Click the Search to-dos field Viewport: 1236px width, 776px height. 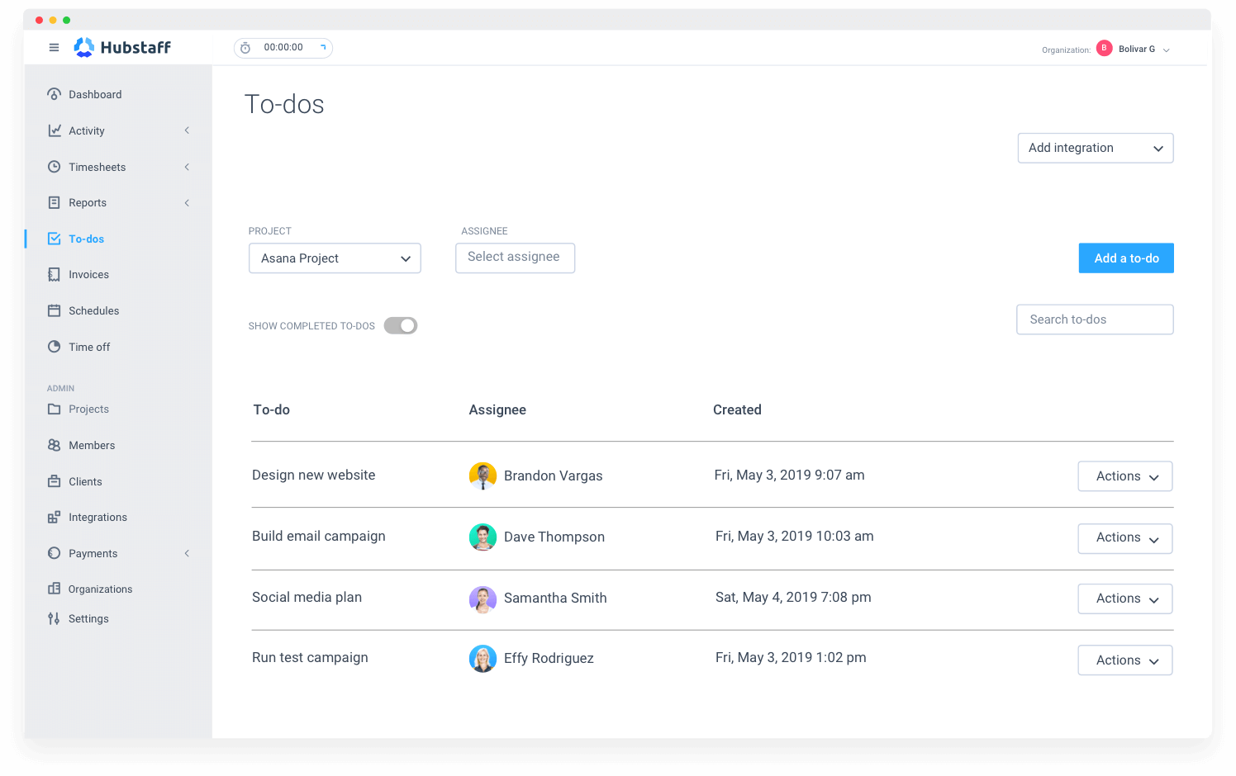tap(1095, 319)
